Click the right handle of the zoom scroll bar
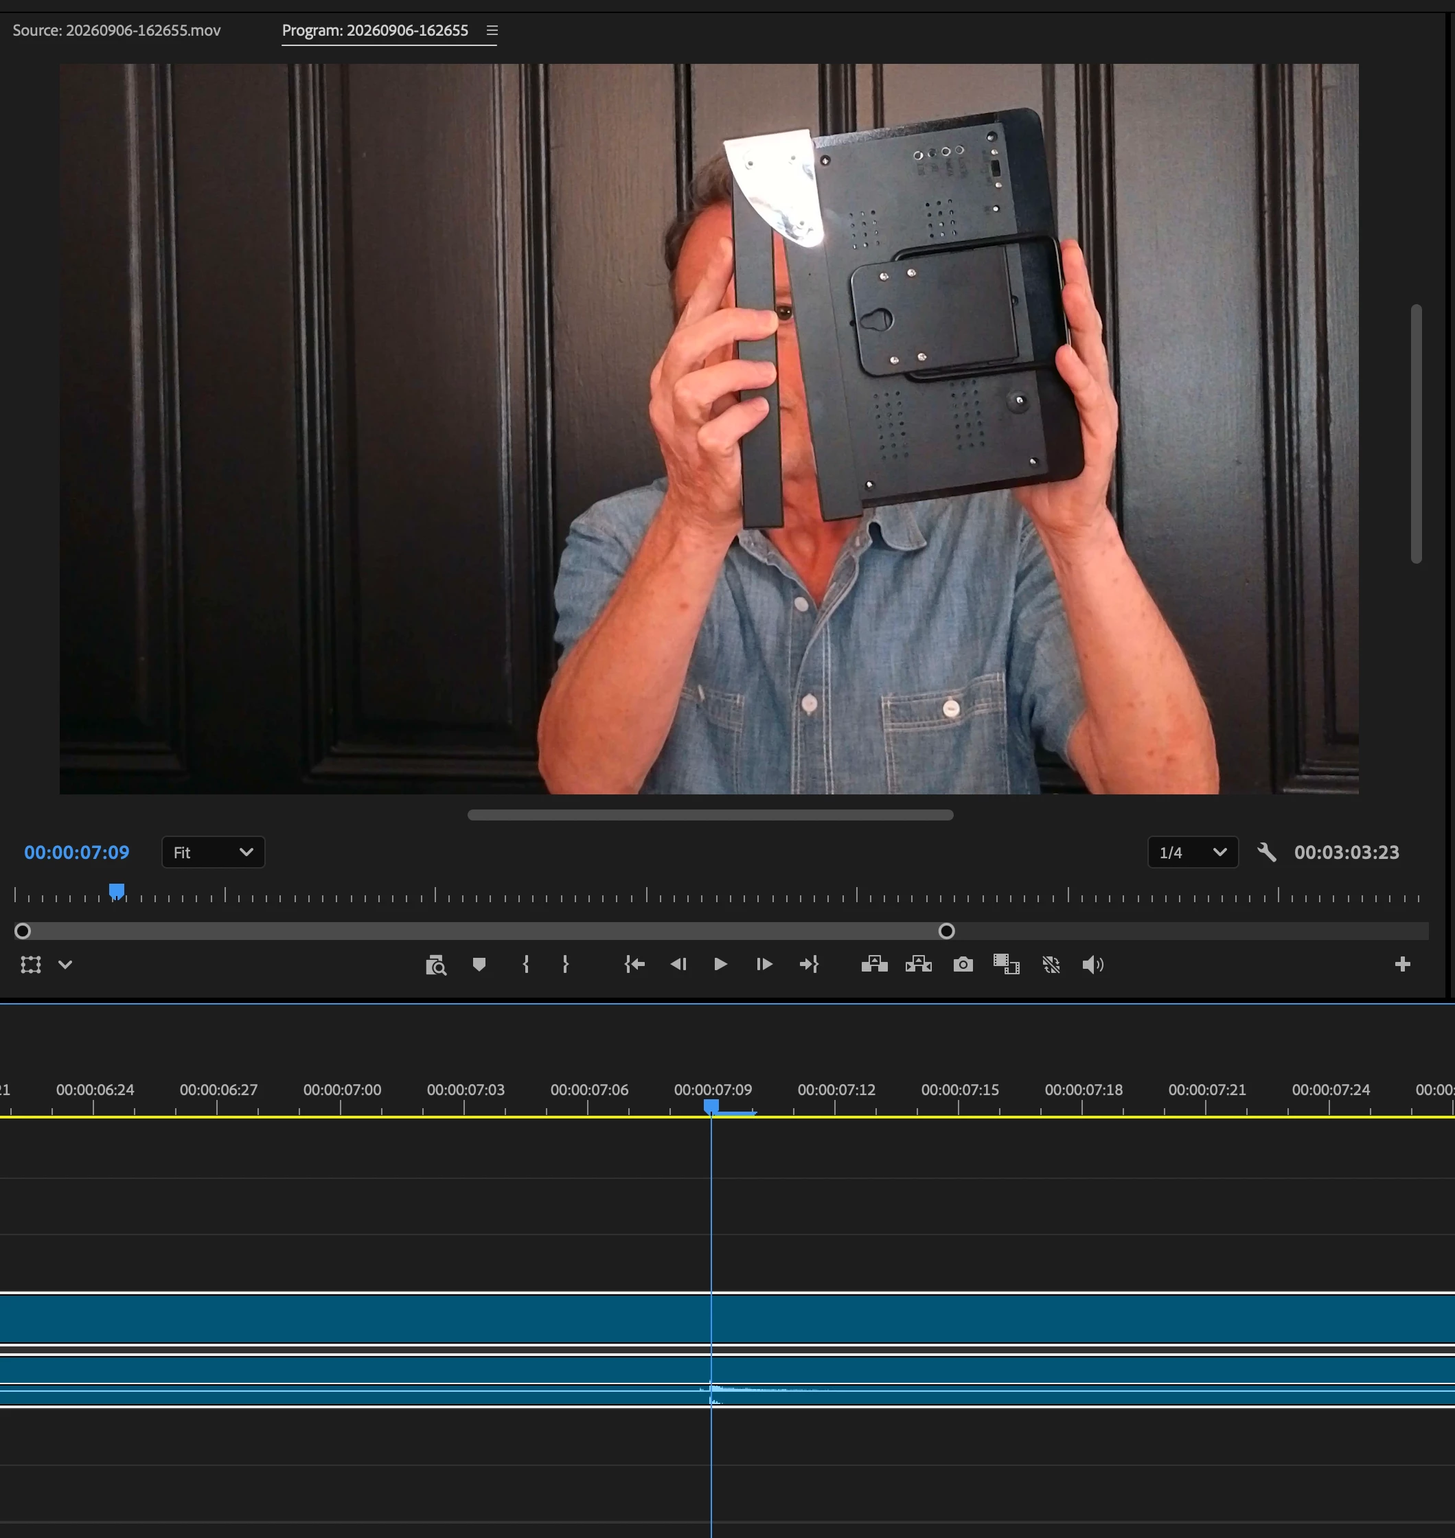The height and width of the screenshot is (1538, 1455). [946, 931]
